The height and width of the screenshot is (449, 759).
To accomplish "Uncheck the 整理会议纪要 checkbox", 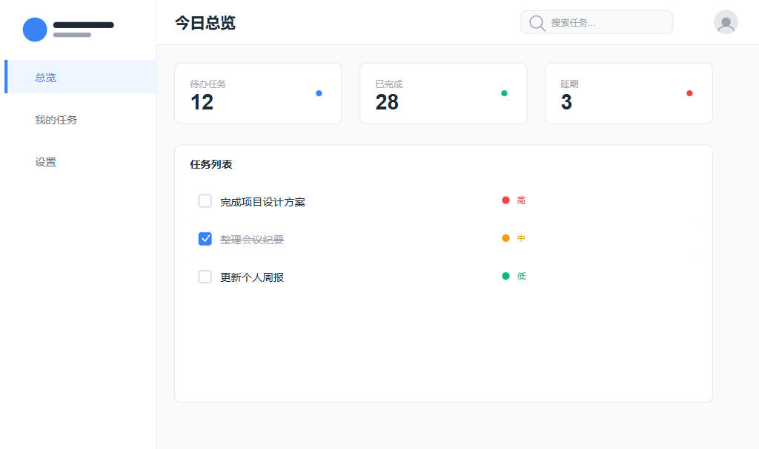I will (x=205, y=238).
